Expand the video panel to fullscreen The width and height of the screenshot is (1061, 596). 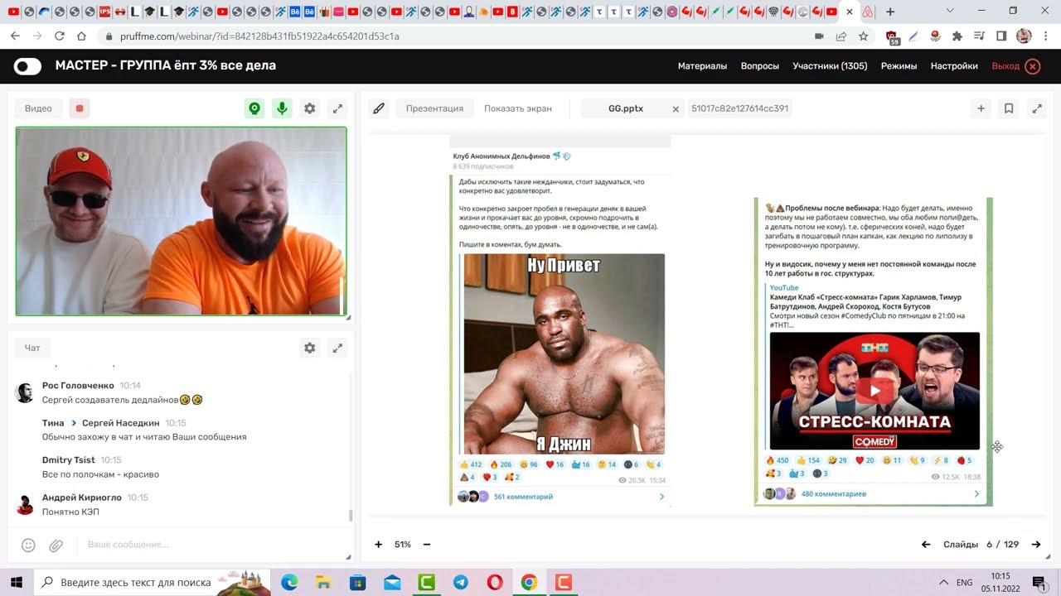pyautogui.click(x=337, y=108)
